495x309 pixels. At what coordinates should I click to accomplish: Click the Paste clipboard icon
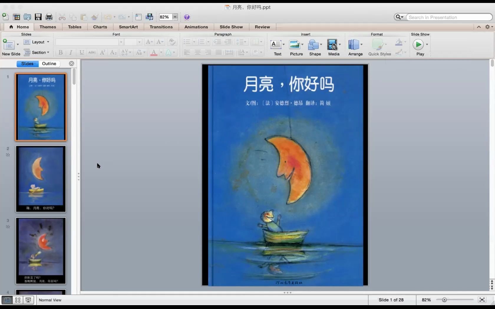(84, 17)
